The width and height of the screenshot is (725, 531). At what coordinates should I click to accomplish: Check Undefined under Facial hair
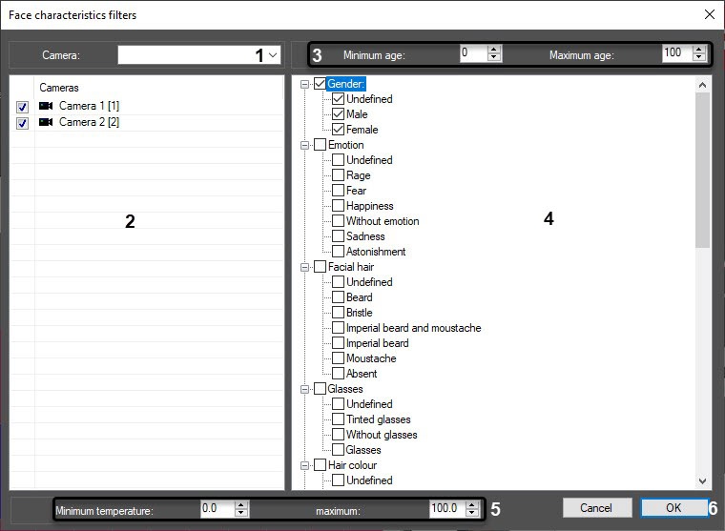[x=338, y=282]
